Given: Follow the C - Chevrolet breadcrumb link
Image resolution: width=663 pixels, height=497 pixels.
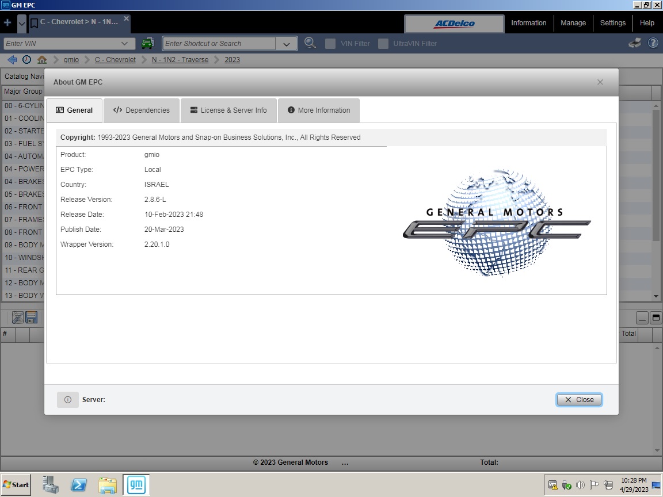Looking at the screenshot, I should point(115,60).
